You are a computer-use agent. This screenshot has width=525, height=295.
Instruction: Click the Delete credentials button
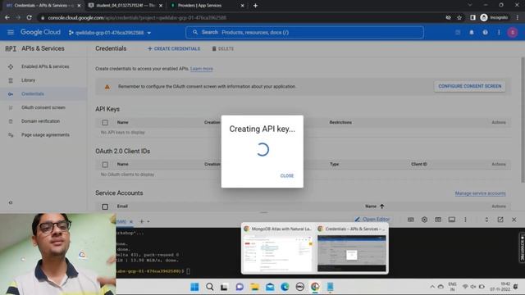tap(222, 49)
